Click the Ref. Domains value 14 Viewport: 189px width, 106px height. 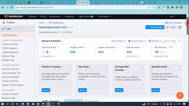point(157,52)
